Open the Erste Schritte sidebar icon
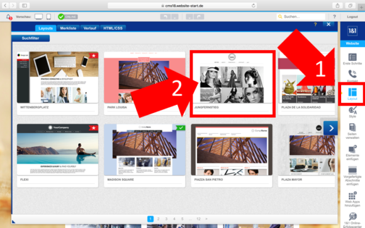 352,57
